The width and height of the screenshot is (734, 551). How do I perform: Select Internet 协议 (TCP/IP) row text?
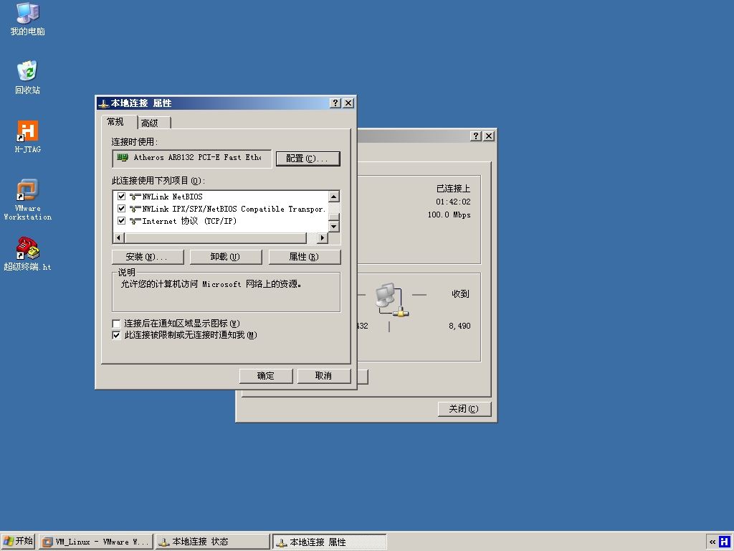tap(189, 221)
